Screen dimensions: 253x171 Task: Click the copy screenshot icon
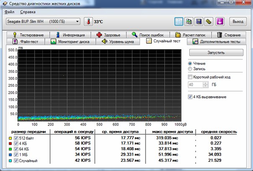coord(189,21)
